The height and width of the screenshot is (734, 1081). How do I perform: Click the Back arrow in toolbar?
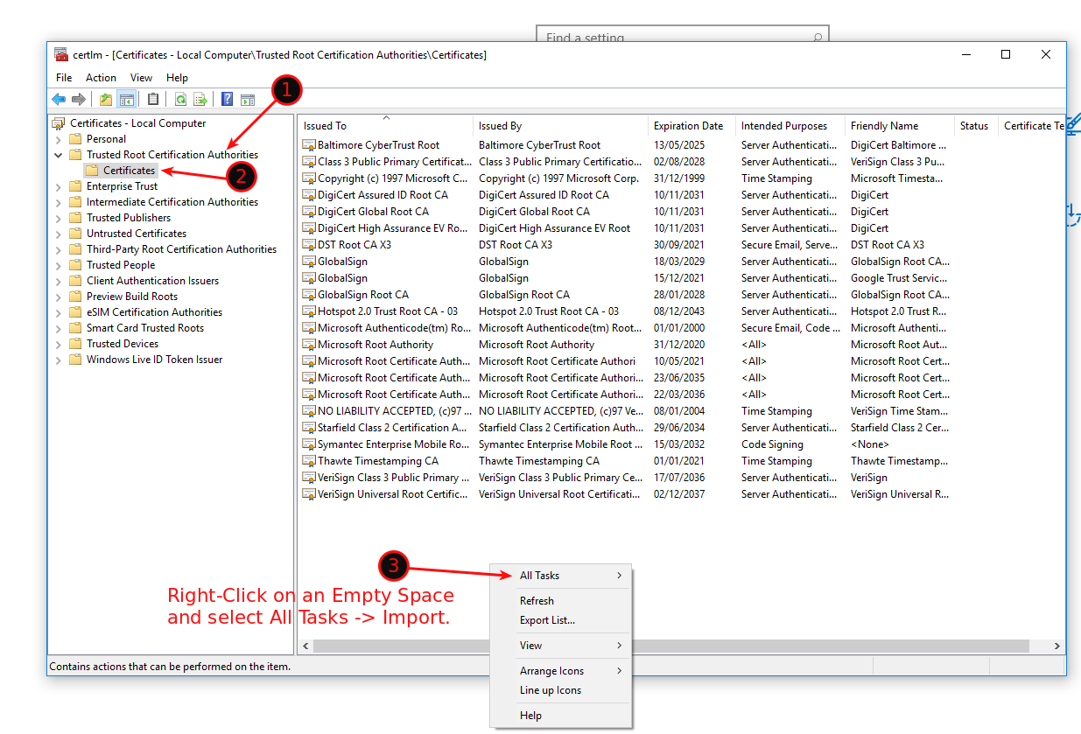click(x=59, y=100)
